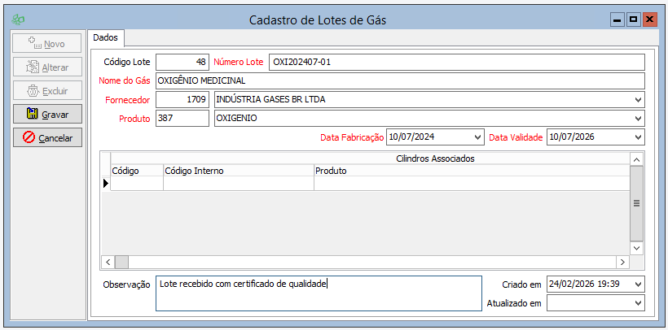668x330 pixels.
Task: Open the Data Fabricação date picker
Action: pyautogui.click(x=477, y=137)
